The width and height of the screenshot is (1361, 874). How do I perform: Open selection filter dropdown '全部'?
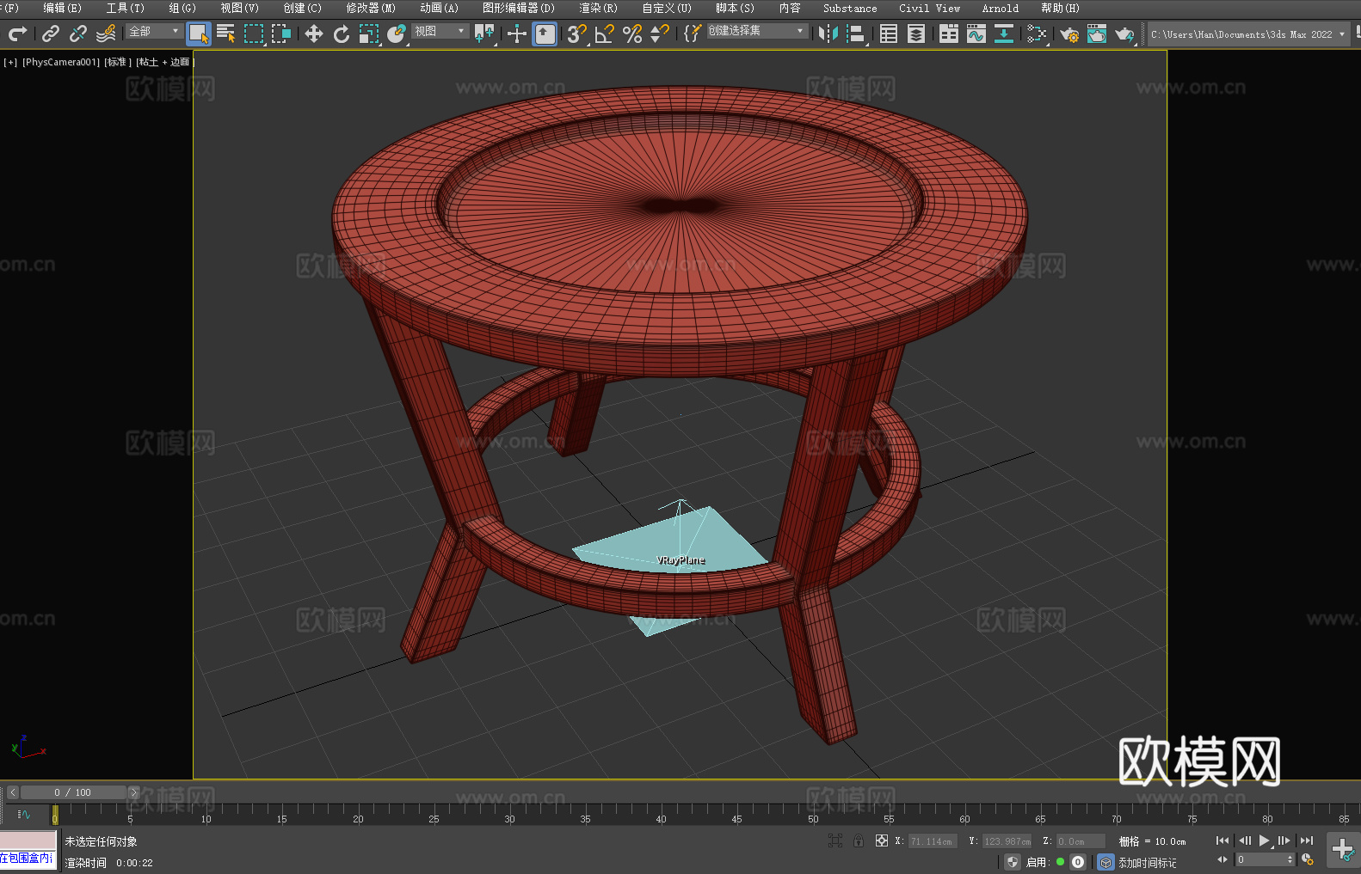[154, 31]
